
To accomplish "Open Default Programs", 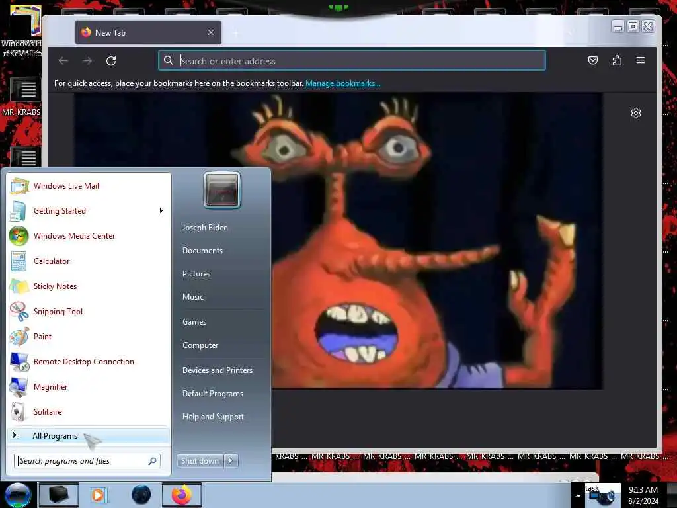I will click(213, 394).
